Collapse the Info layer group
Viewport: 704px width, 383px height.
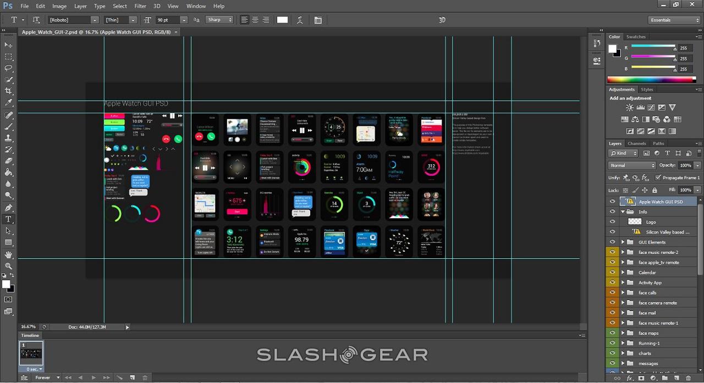click(x=623, y=212)
